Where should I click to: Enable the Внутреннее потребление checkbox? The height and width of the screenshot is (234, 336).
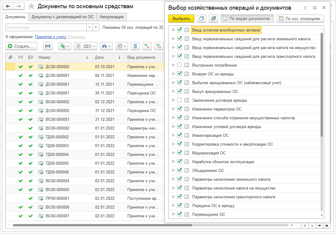tap(180, 65)
